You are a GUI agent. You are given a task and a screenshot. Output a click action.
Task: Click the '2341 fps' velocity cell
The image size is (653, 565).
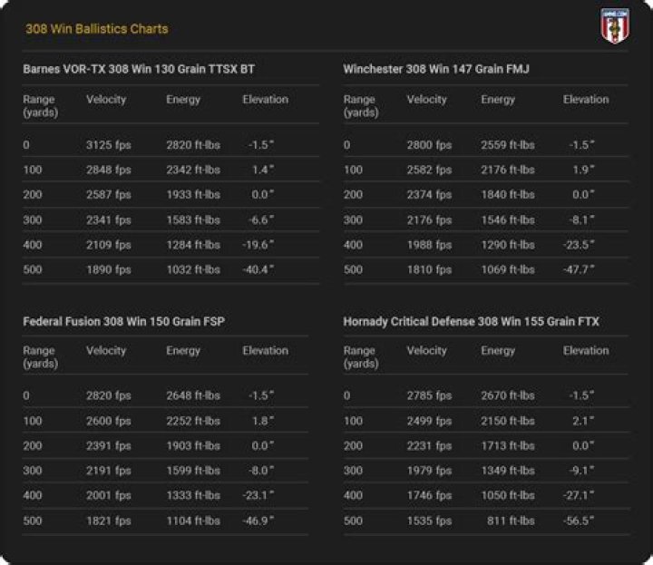[x=109, y=219]
